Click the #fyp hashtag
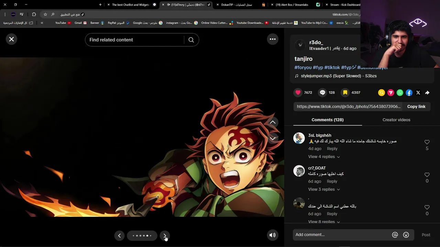440x247 pixels. [318, 68]
